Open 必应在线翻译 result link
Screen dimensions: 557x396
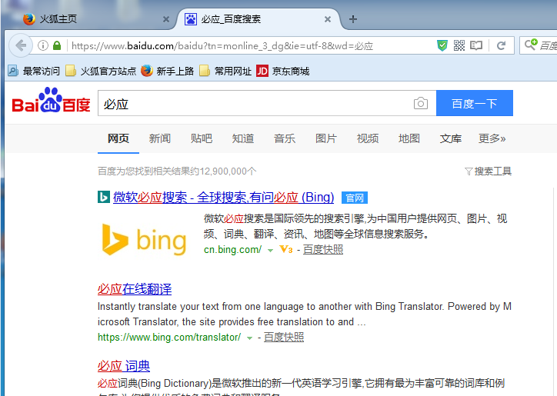[135, 289]
